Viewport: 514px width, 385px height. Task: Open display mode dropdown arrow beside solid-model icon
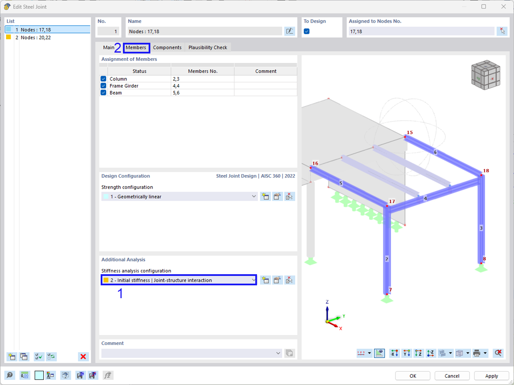(x=451, y=353)
